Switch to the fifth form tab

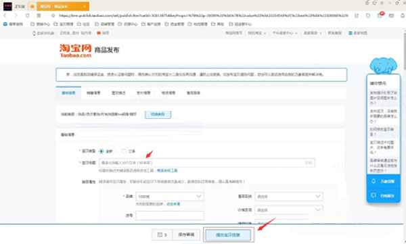[x=168, y=93]
